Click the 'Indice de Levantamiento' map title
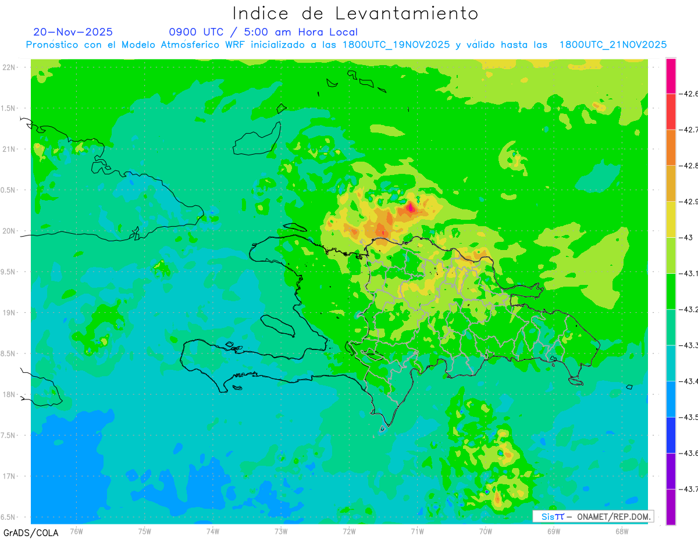The image size is (698, 539). point(355,13)
